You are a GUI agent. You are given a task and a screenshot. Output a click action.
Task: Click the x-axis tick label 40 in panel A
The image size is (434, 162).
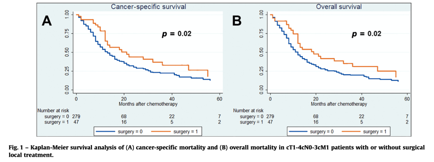172,98
